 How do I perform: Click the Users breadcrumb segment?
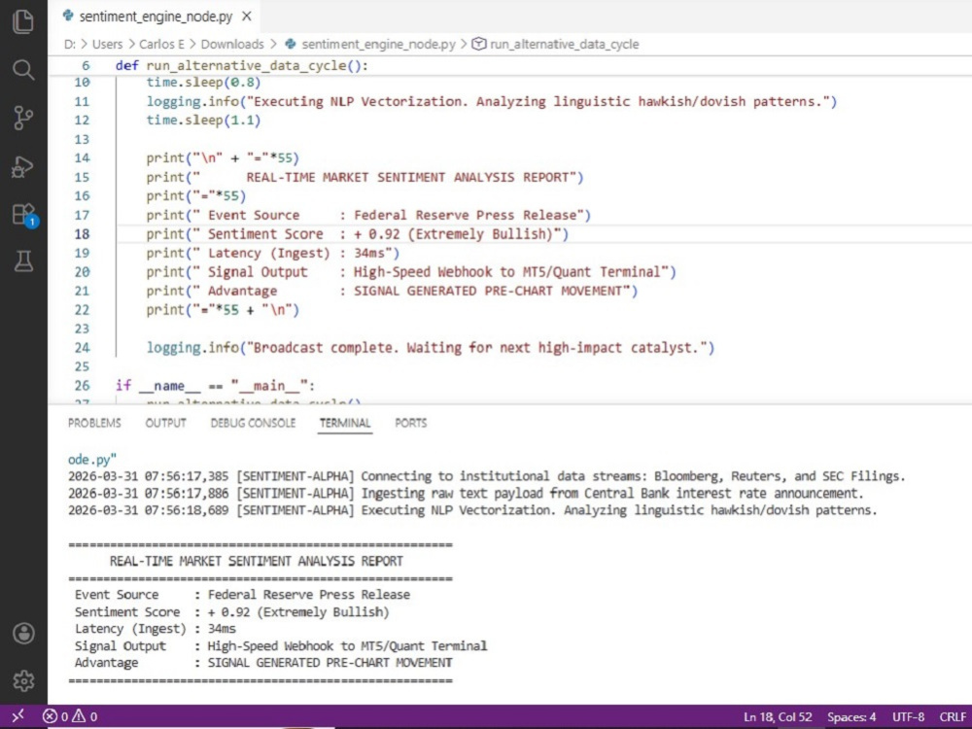107,44
